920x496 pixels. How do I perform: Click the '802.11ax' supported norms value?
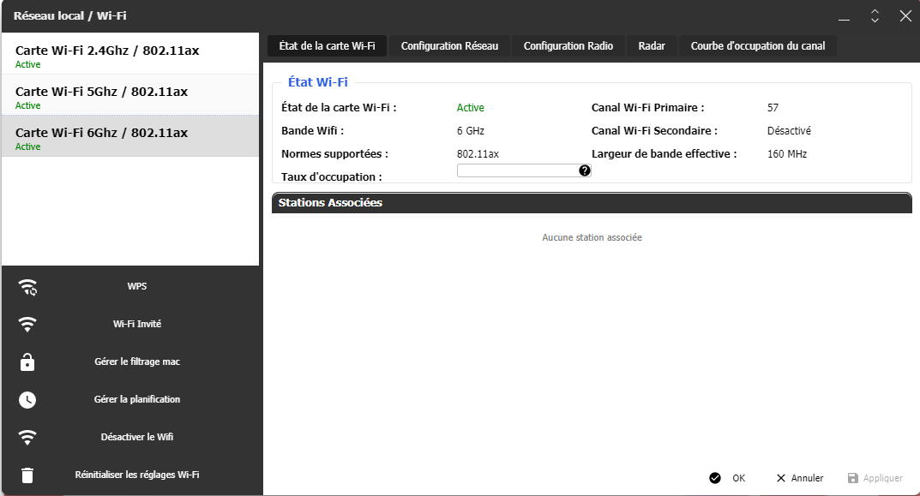(478, 154)
